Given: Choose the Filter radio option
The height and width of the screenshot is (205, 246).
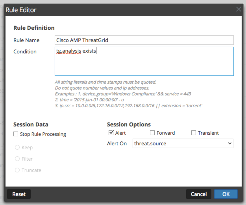Looking at the screenshot, I should point(17,159).
